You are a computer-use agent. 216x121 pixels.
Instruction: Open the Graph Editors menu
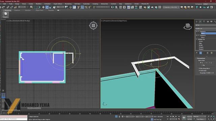pyautogui.click(x=58, y=4)
